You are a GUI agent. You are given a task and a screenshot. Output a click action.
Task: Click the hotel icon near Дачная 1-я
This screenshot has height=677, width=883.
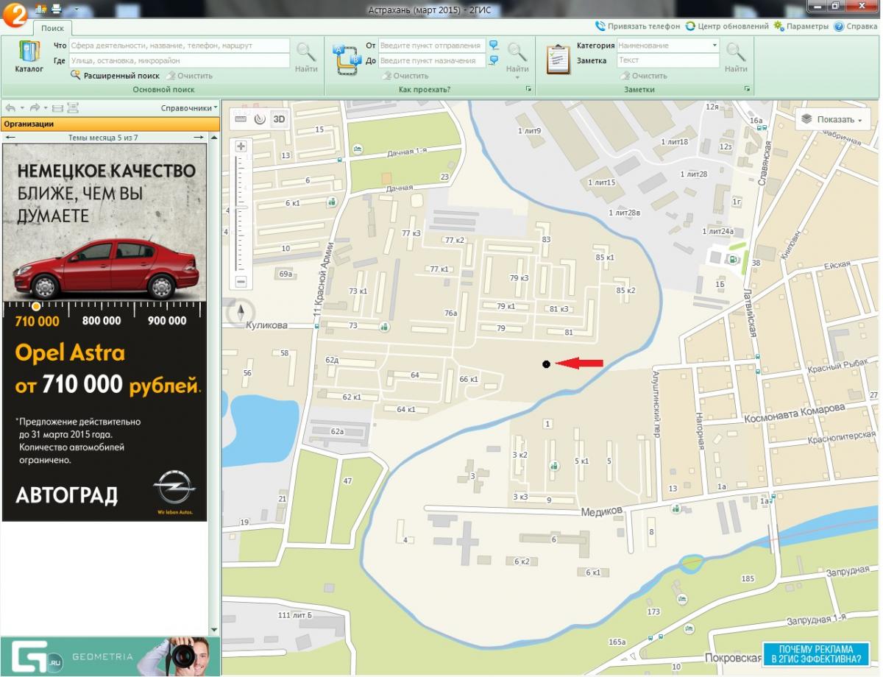click(357, 149)
